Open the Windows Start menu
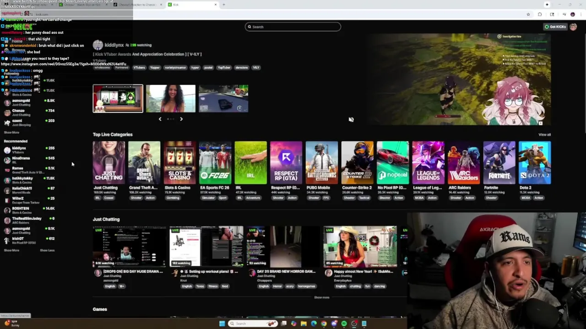The image size is (586, 329). point(222,324)
